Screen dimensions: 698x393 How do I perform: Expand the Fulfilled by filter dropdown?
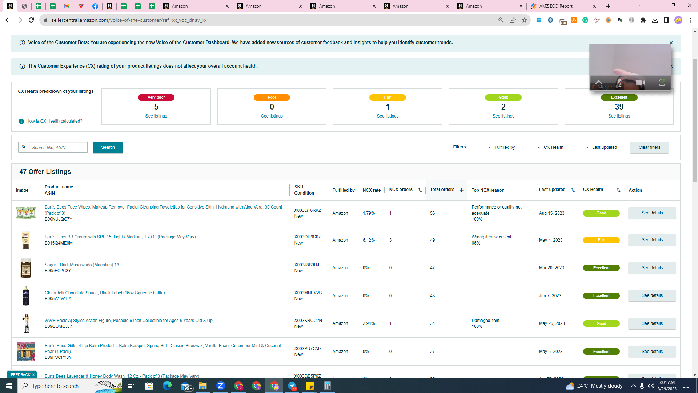(x=502, y=147)
